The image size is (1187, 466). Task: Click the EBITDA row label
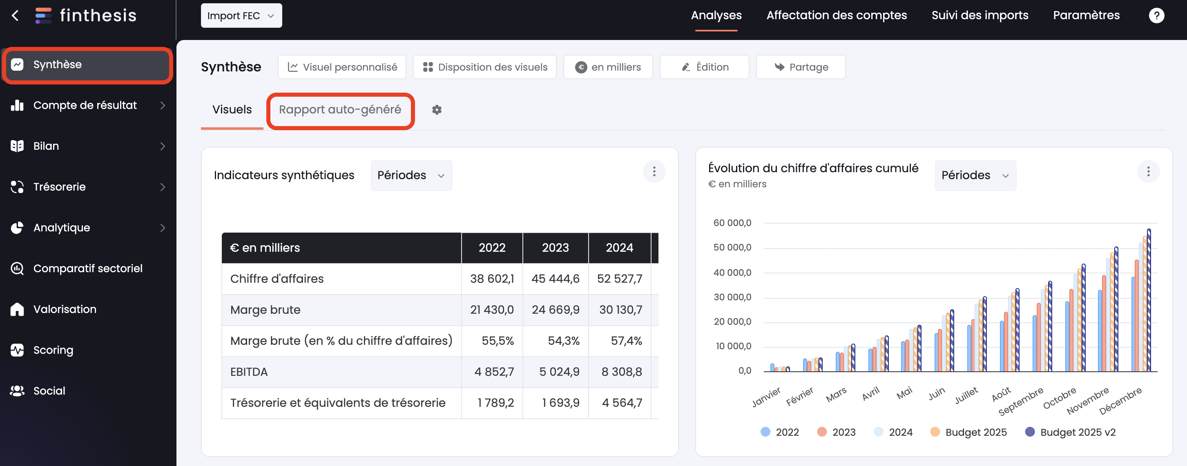point(249,372)
